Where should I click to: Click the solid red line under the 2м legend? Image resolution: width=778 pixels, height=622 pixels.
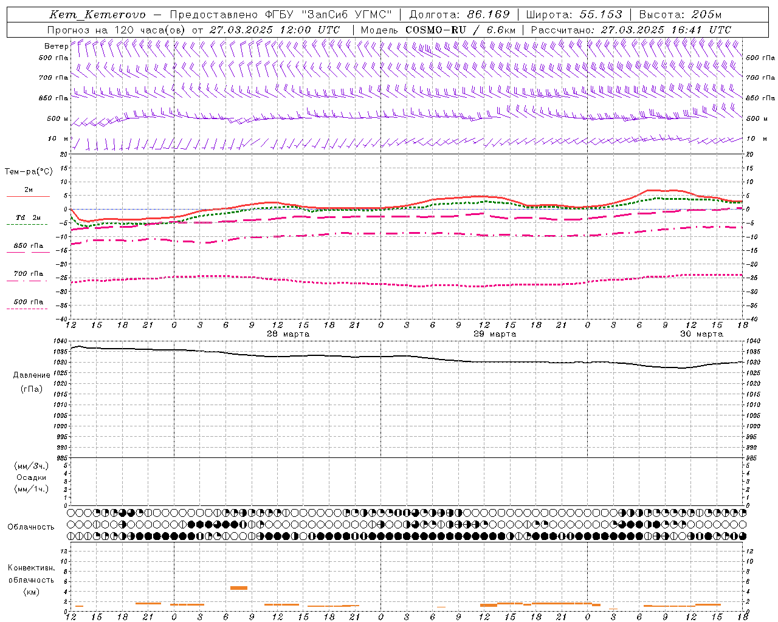coord(28,196)
